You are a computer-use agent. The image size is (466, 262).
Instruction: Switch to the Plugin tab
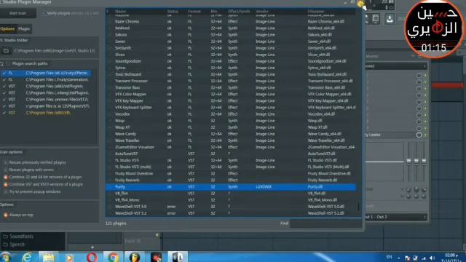[x=24, y=29]
